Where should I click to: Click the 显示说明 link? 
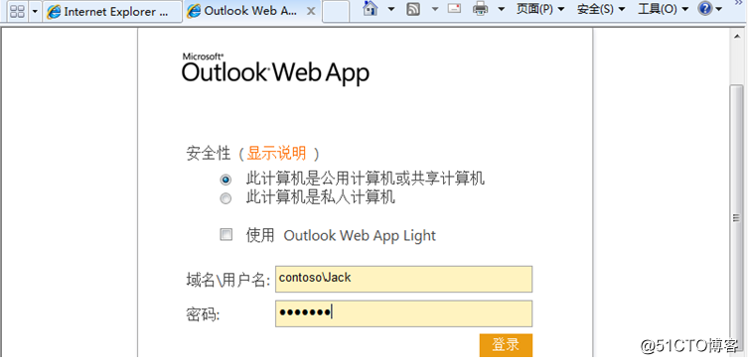[x=276, y=154]
